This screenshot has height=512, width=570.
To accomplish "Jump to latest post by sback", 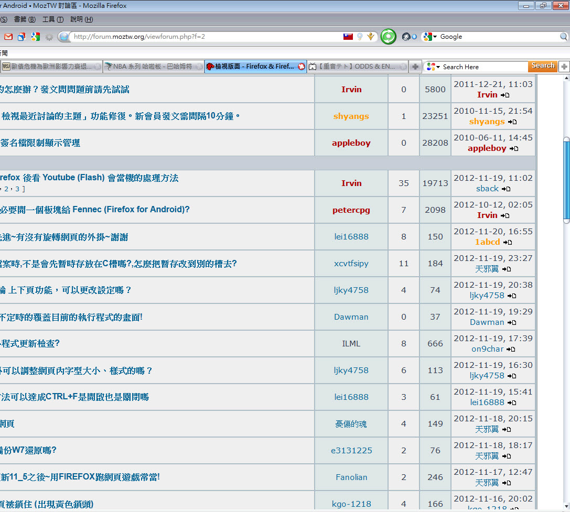I will (x=506, y=189).
